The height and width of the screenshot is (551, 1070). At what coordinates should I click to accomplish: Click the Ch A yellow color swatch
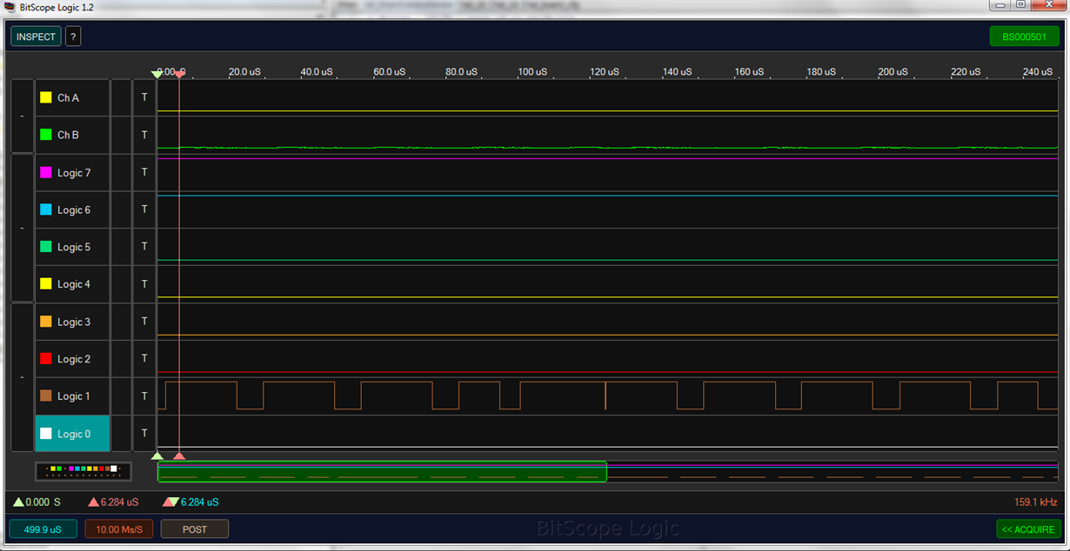(46, 98)
